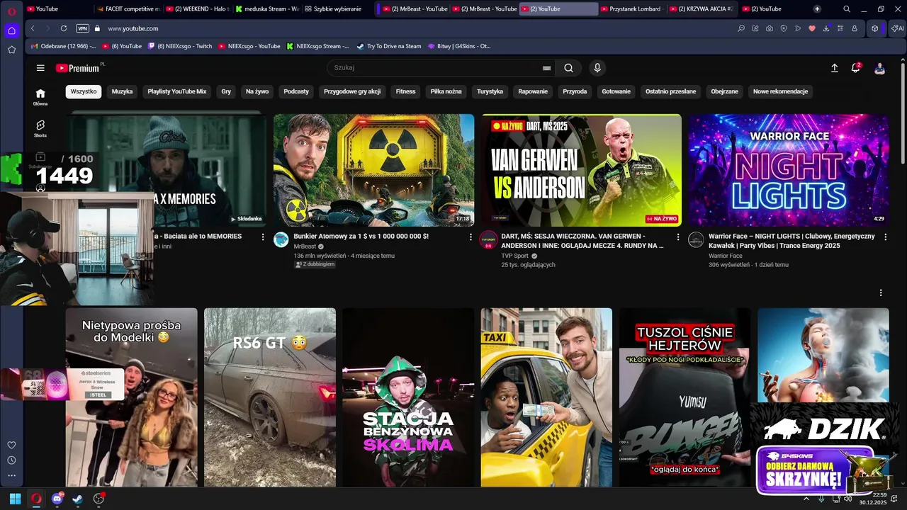The width and height of the screenshot is (907, 510).
Task: Open Opera sidebar three-dots settings
Action: [x=11, y=475]
